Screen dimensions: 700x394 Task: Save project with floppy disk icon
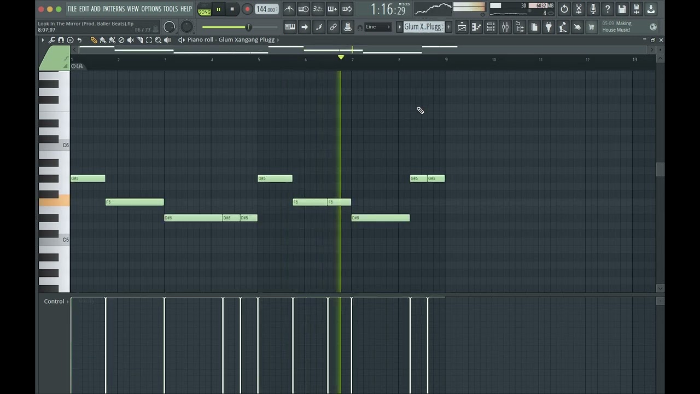coord(622,9)
